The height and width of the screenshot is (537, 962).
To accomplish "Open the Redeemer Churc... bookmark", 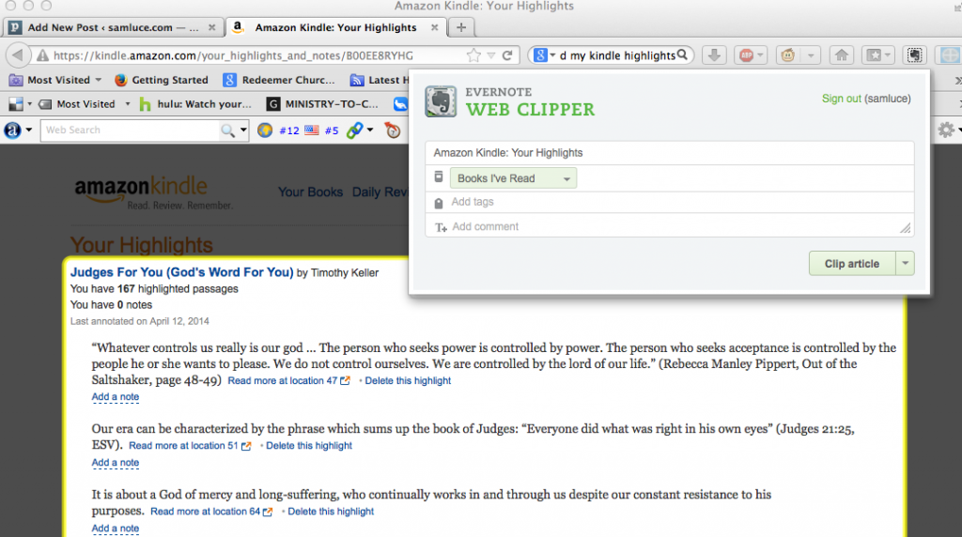I will pos(279,80).
